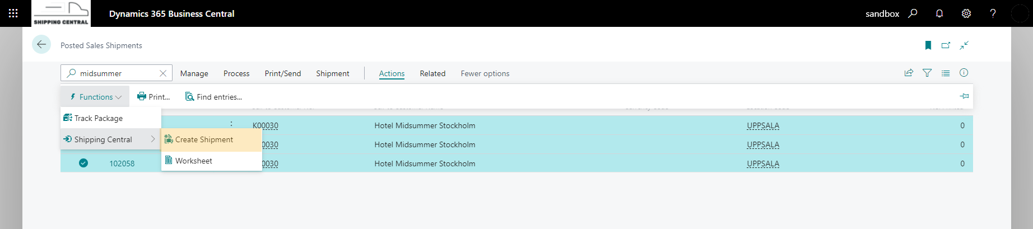
Task: Pin the action bar
Action: click(964, 96)
